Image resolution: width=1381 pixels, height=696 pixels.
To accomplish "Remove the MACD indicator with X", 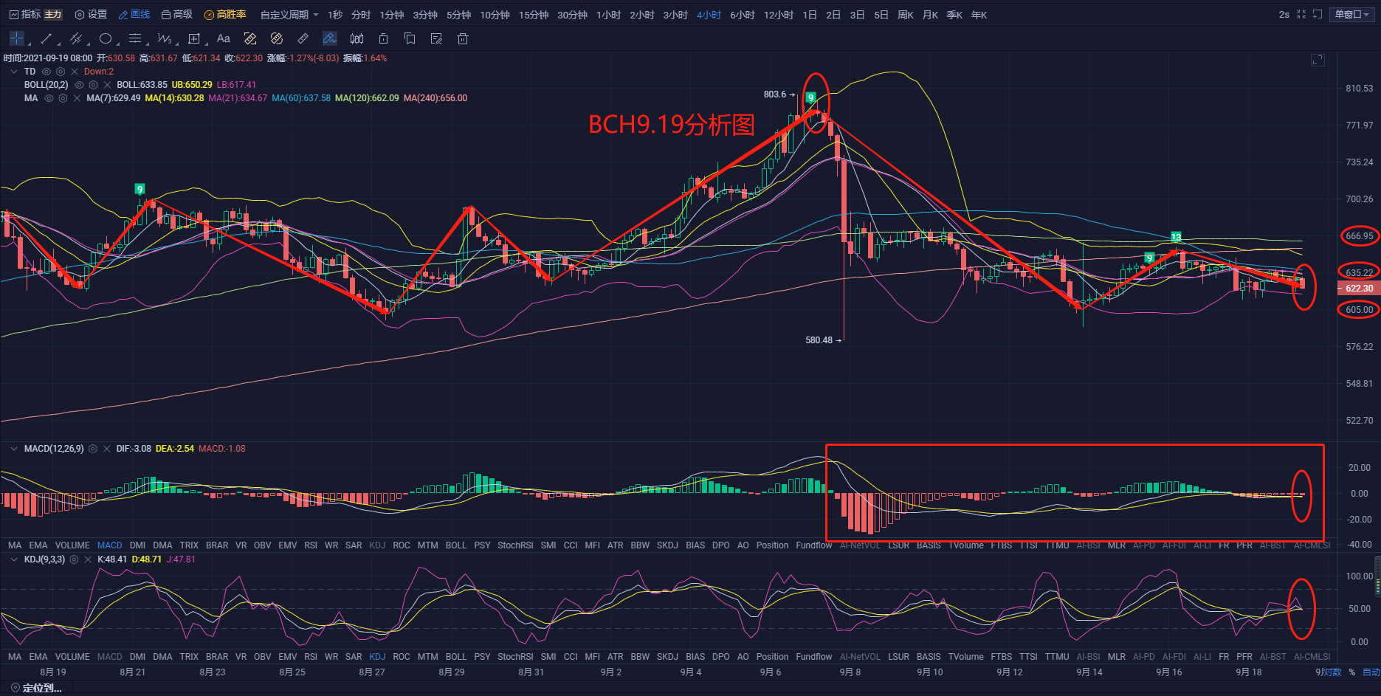I will tap(107, 449).
